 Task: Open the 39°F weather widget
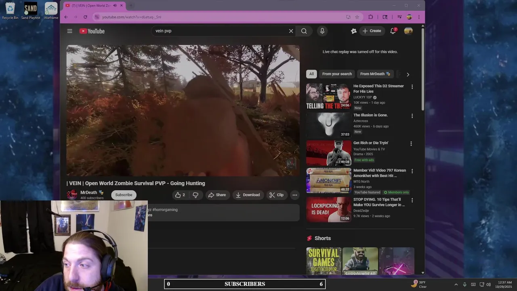click(x=418, y=284)
